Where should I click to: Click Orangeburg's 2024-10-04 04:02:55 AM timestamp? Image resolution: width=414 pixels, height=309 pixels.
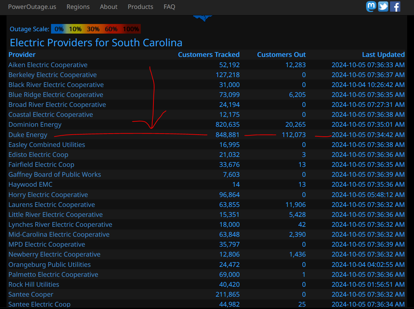(368, 264)
